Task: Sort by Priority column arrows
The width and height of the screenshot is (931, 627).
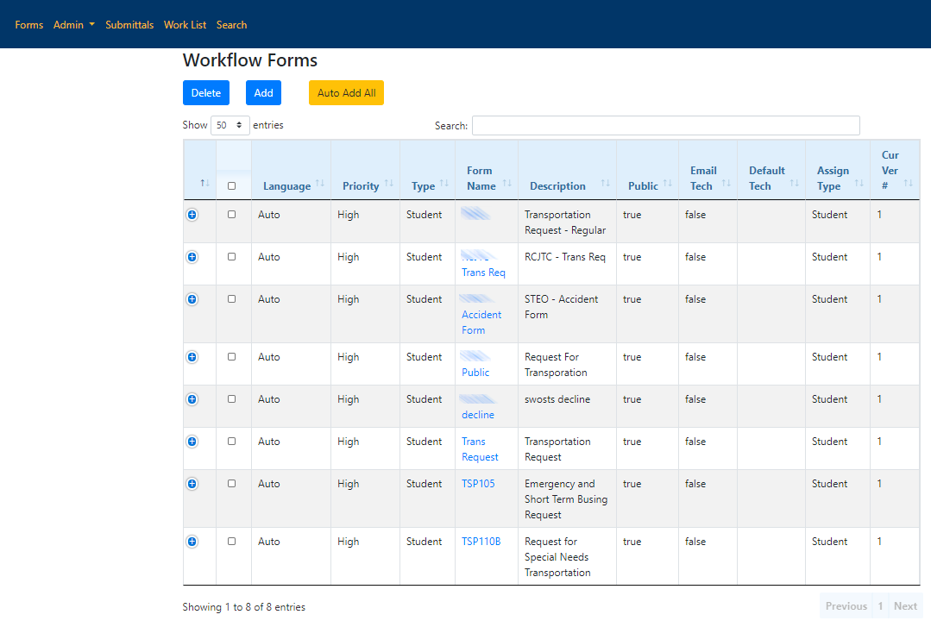Action: pos(388,184)
